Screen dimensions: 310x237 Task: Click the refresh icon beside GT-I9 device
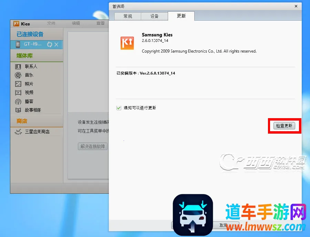point(50,45)
